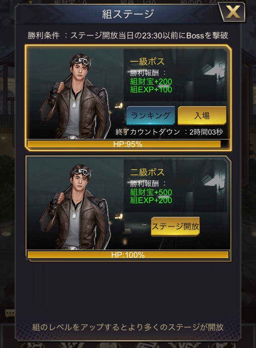Close the 組ステージ dialog with X
256x348 pixels.
(232, 12)
